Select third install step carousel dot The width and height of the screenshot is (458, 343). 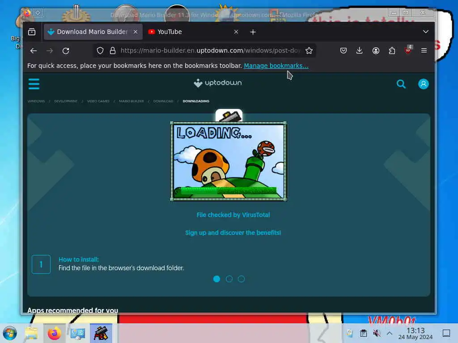tap(241, 279)
